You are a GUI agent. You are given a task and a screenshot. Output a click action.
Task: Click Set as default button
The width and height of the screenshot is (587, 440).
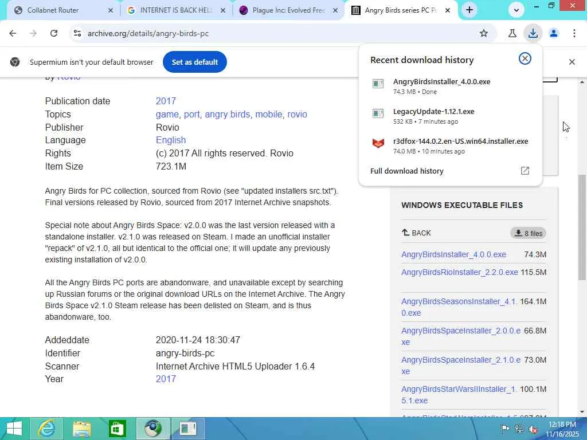(x=195, y=62)
